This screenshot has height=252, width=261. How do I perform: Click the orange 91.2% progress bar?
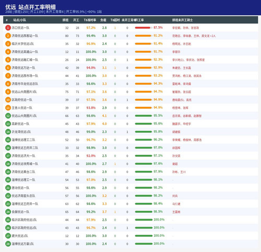pyautogui.click(x=144, y=36)
